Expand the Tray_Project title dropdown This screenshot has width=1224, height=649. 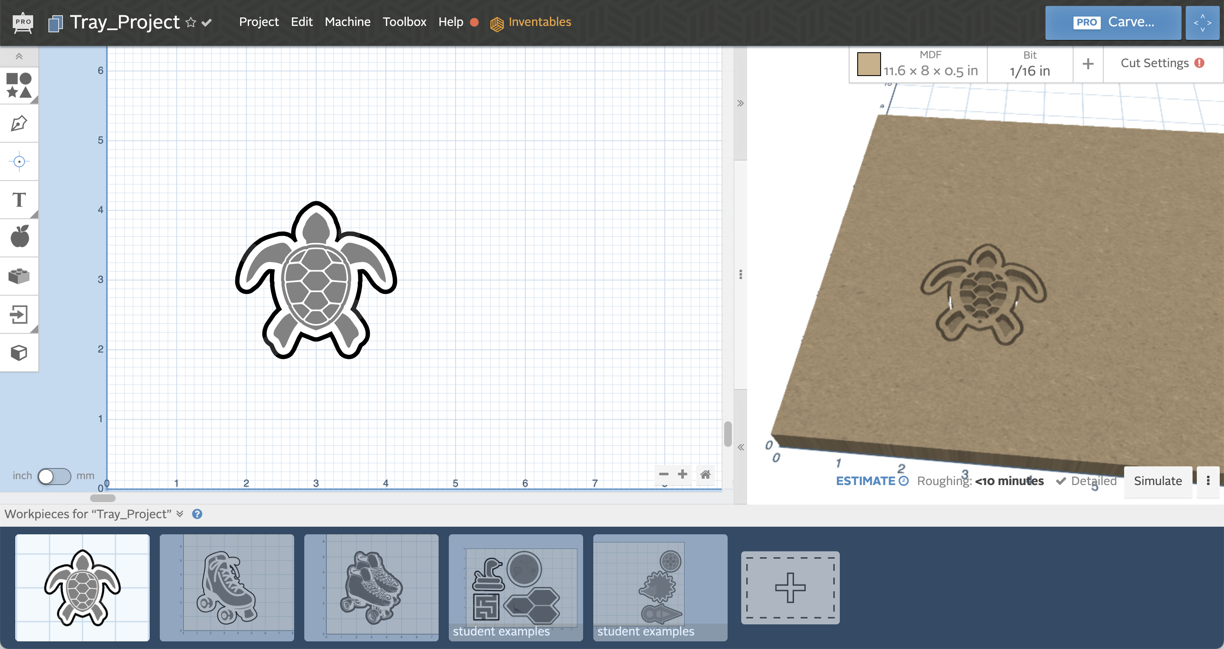(x=208, y=22)
